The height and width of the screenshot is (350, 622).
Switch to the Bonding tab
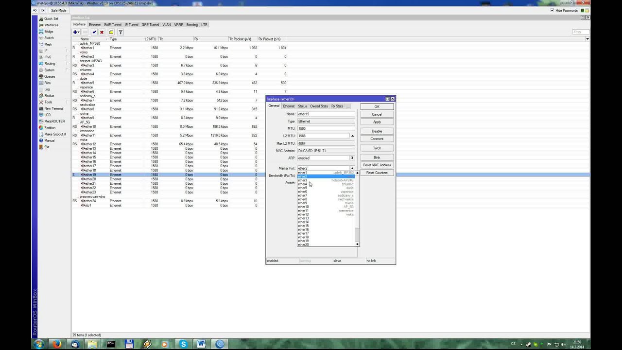click(192, 25)
